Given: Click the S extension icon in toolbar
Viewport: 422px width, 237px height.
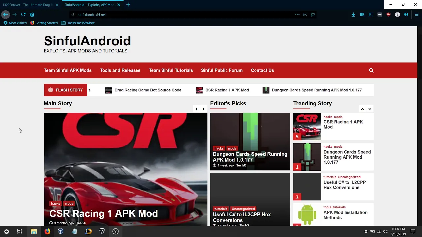Looking at the screenshot, I should pyautogui.click(x=397, y=14).
